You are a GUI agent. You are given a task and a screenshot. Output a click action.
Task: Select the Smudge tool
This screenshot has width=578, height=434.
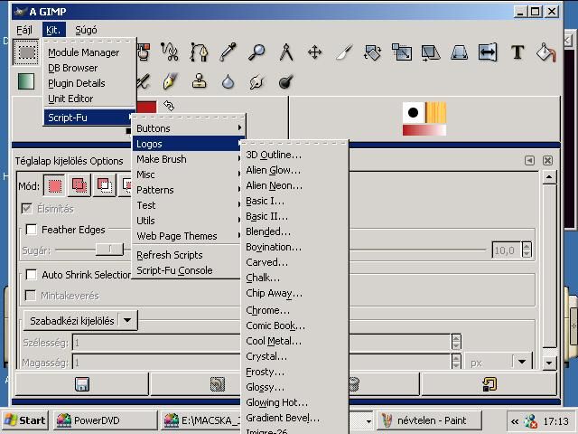click(256, 81)
